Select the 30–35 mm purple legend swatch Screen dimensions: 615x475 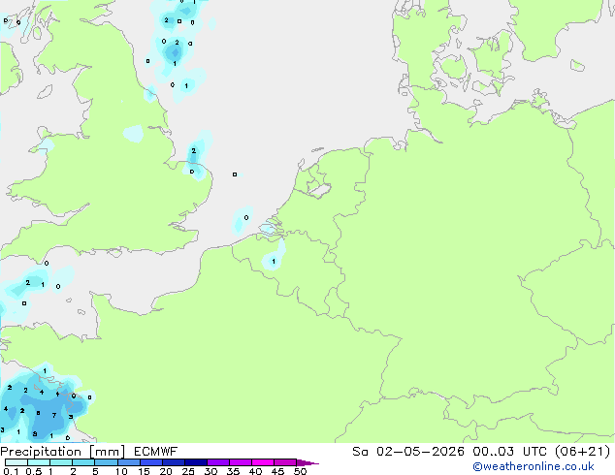click(x=217, y=462)
